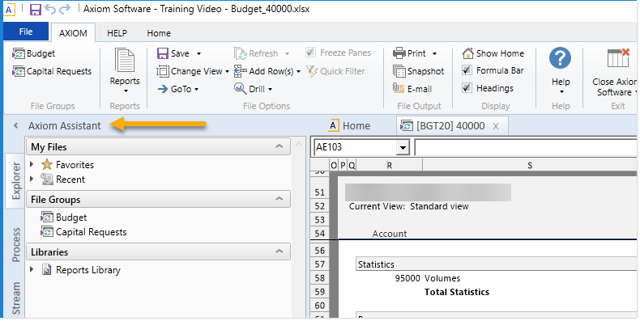Click the E-mail icon in File Output
The width and height of the screenshot is (640, 321).
tap(399, 88)
